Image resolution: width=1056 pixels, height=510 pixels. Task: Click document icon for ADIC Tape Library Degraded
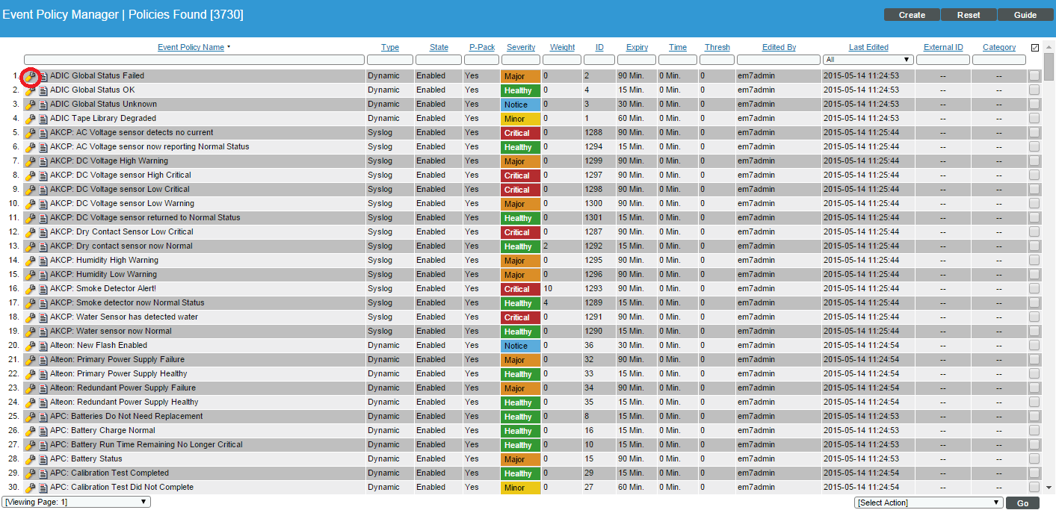(43, 119)
